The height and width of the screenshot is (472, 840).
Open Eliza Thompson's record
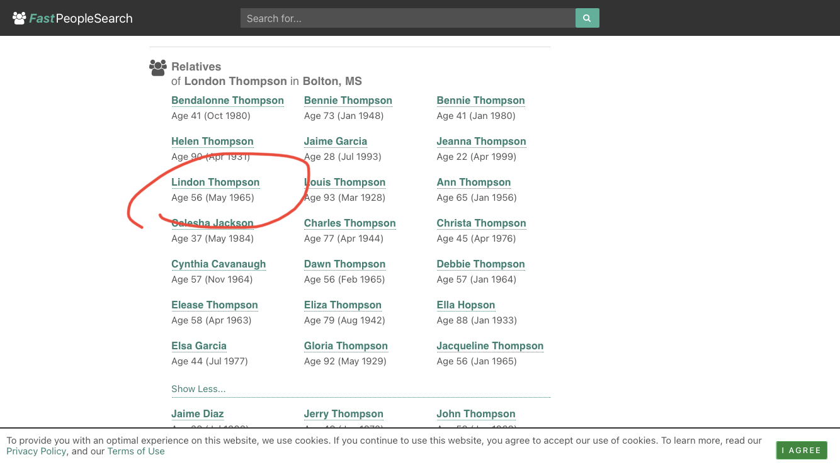tap(343, 305)
